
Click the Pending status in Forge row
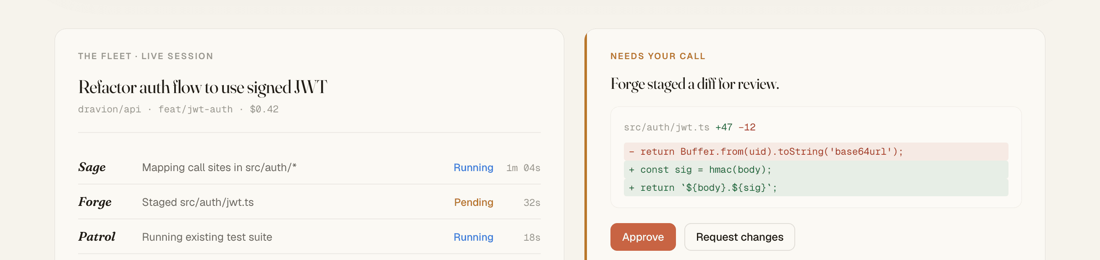coord(474,203)
